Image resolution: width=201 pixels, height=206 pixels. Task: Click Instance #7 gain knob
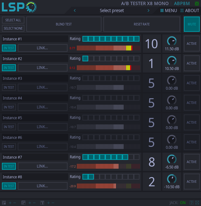172,159
